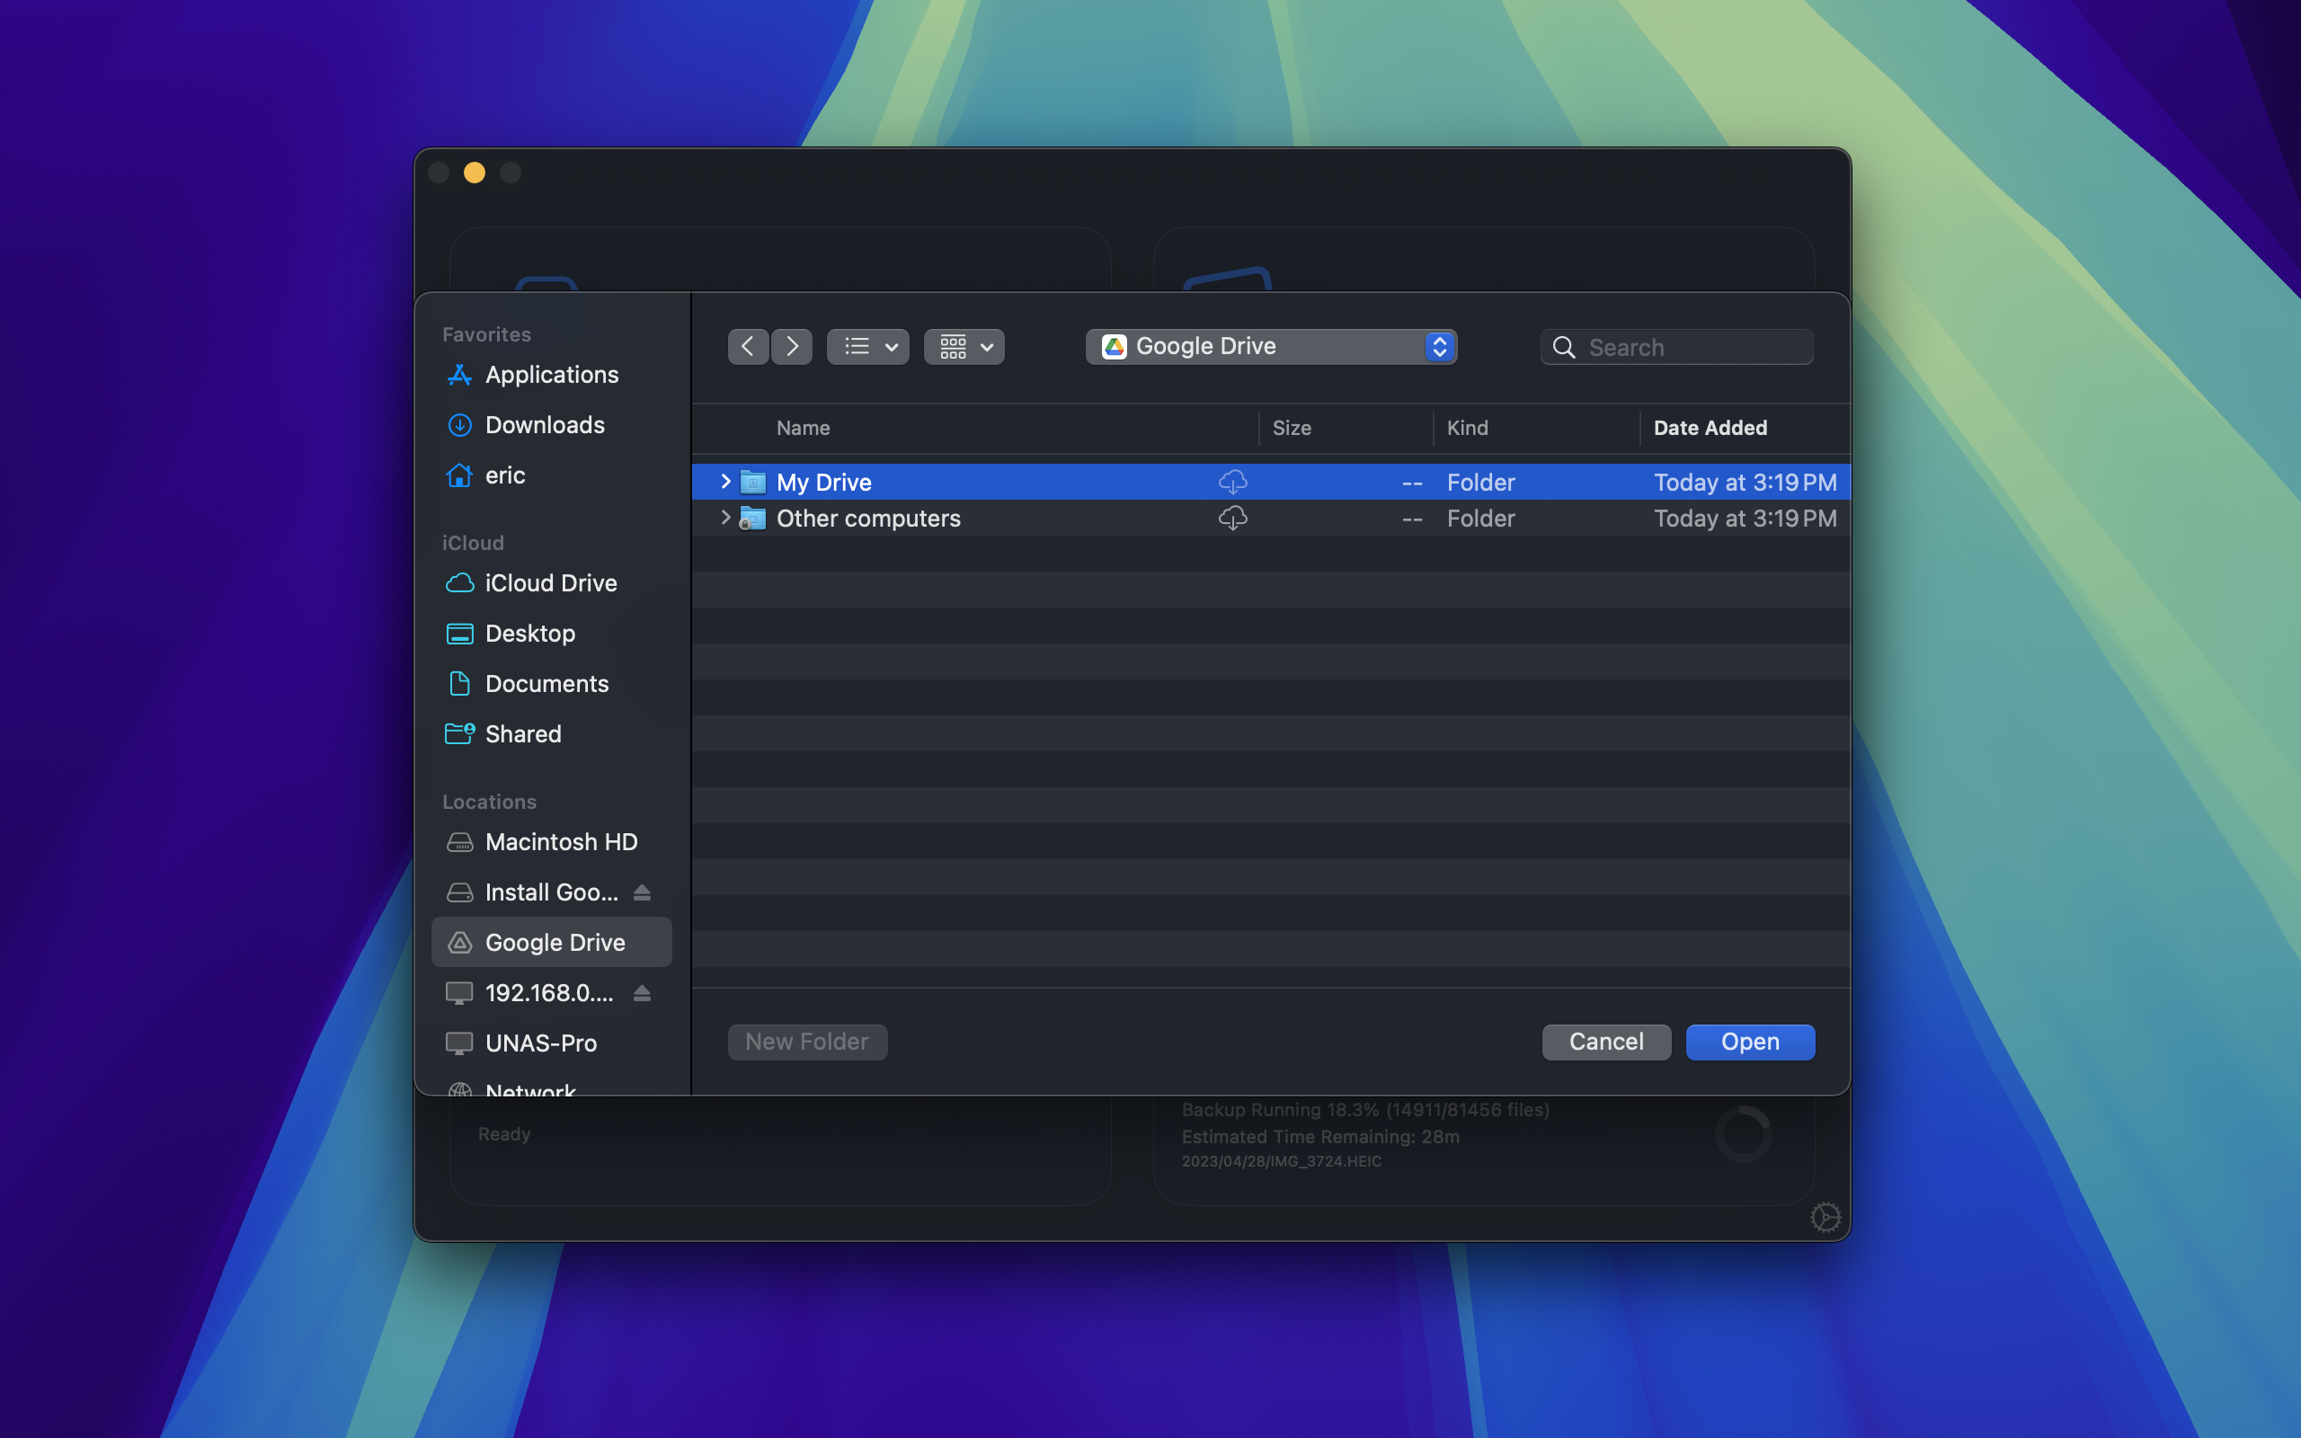Click My Drive date 'Today at 3:19 PM'
The width and height of the screenshot is (2301, 1438).
1745,483
